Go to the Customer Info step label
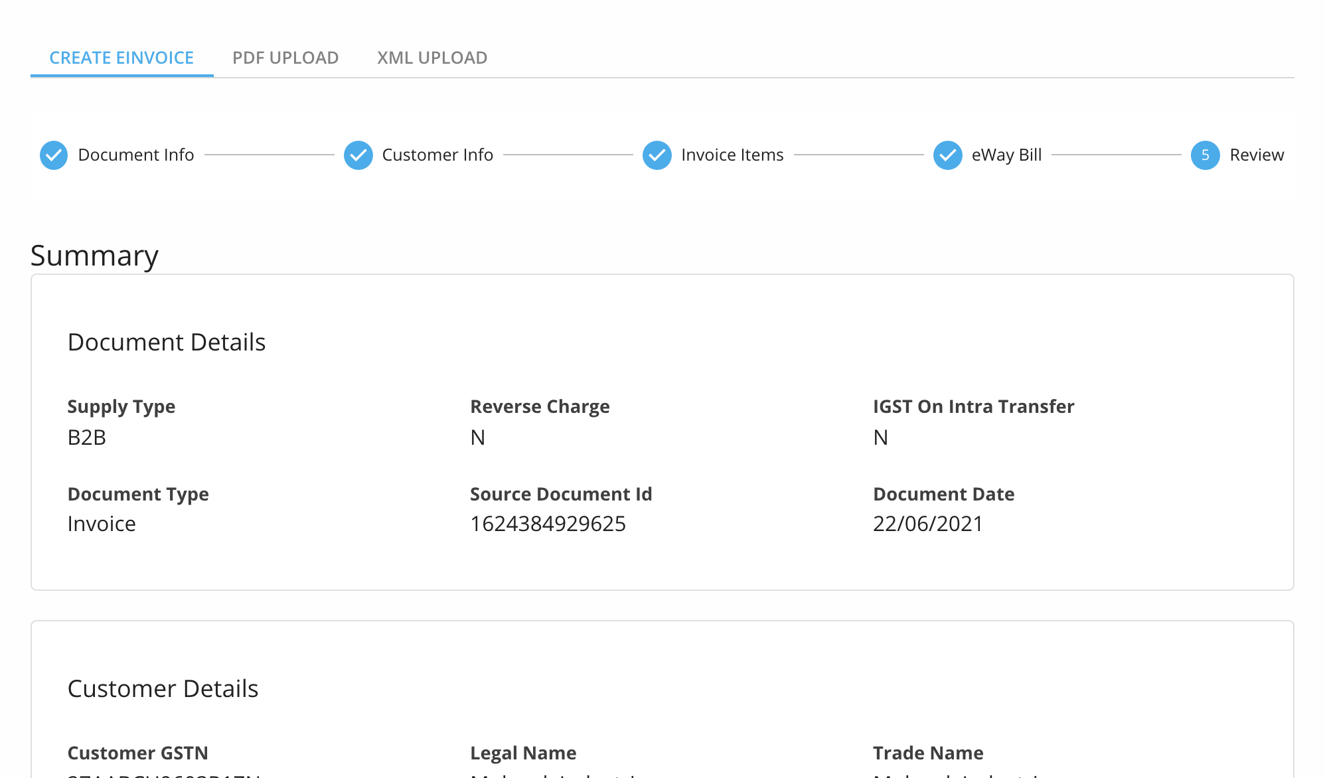Screen dimensions: 1325x778 (437, 155)
